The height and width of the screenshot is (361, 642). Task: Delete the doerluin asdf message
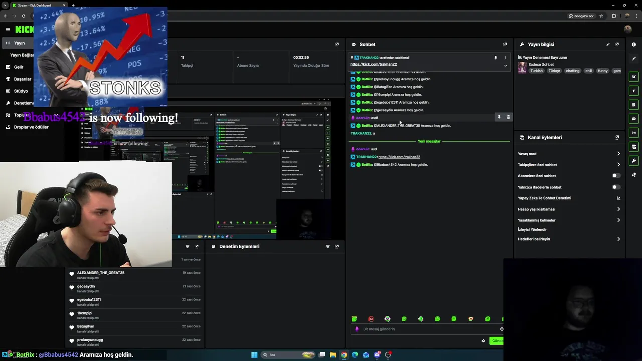click(x=508, y=117)
